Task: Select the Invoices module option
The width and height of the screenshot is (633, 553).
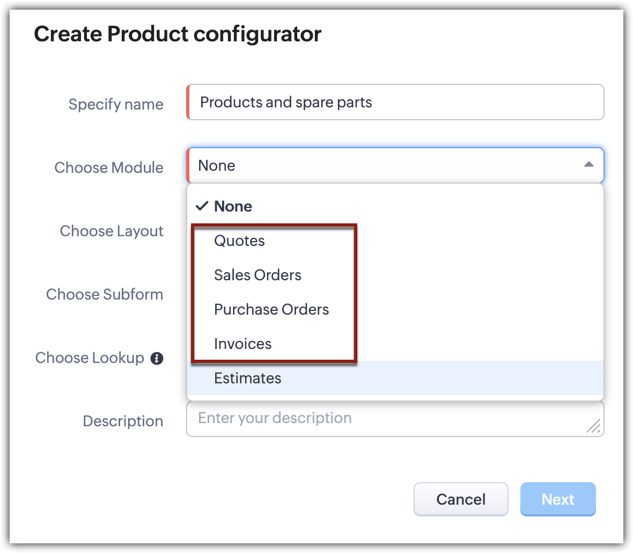Action: [x=242, y=344]
